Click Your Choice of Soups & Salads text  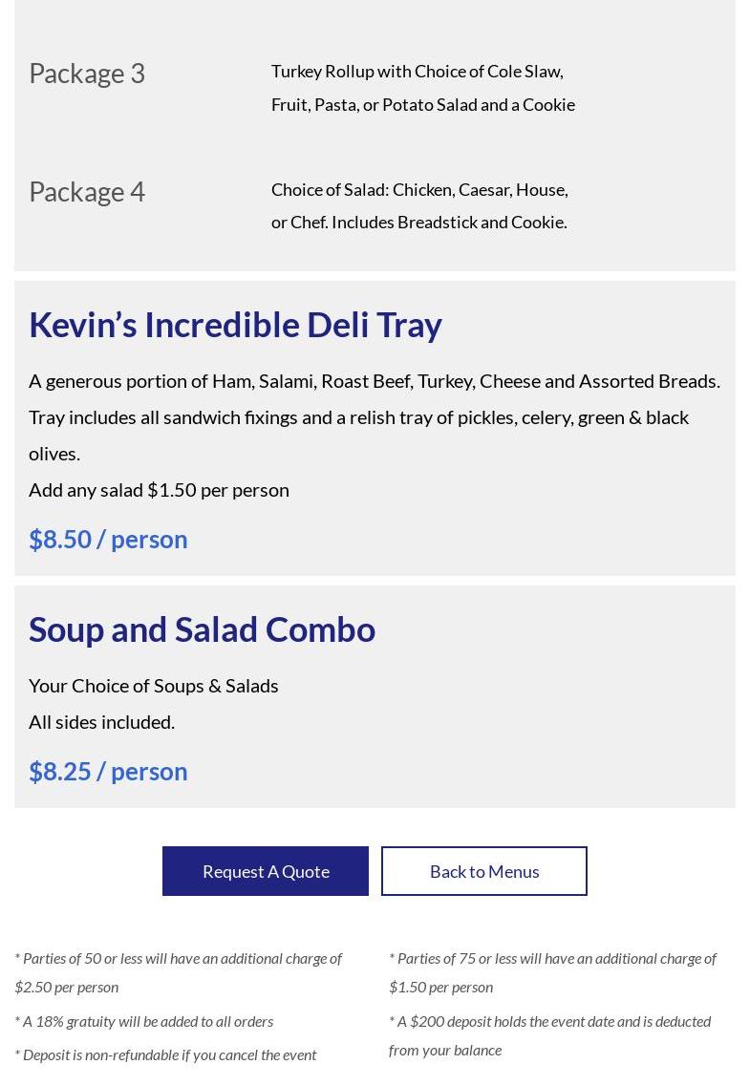[153, 685]
